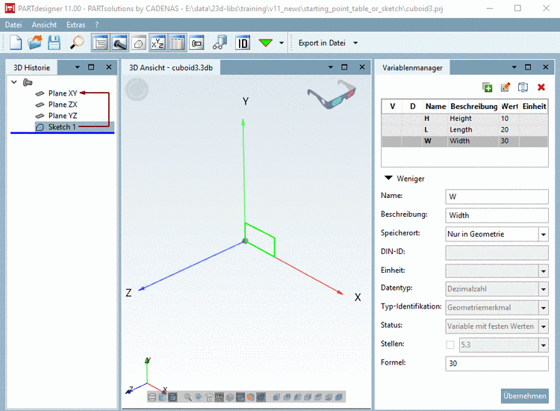
Task: Create a new file via toolbar icon
Action: (x=16, y=43)
